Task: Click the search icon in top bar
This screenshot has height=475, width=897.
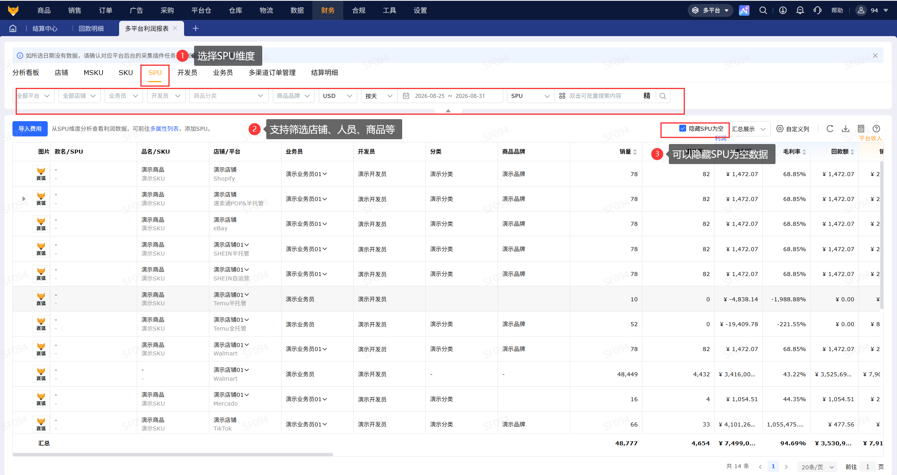Action: (763, 10)
